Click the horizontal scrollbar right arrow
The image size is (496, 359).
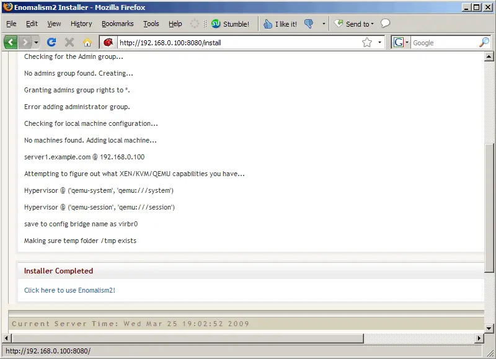click(479, 338)
